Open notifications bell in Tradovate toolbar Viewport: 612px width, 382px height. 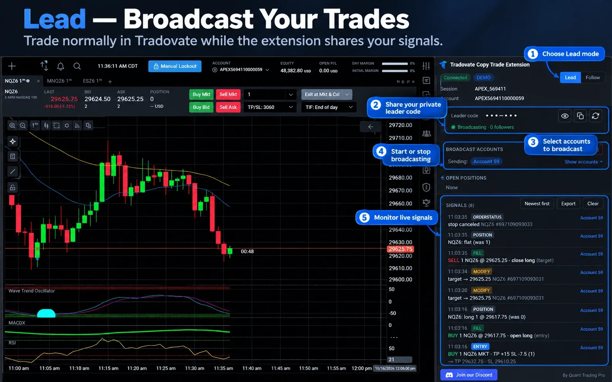coord(61,66)
